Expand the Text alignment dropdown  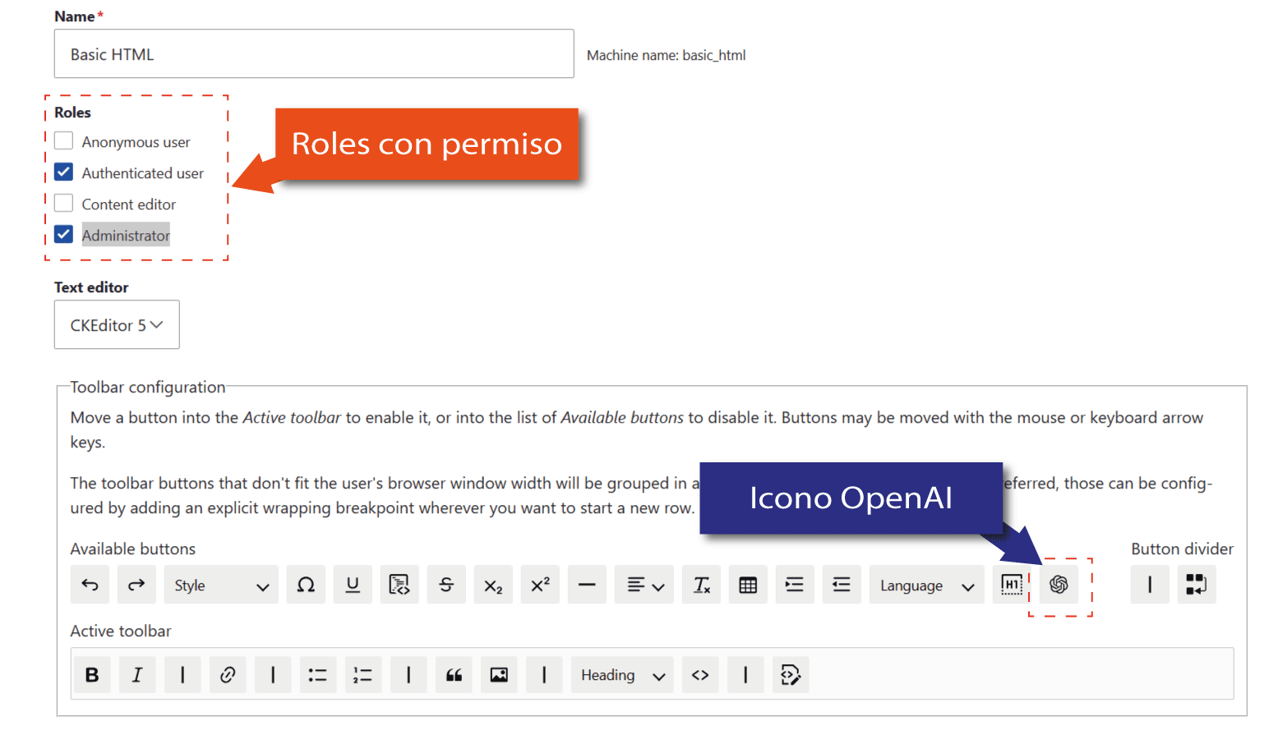point(644,585)
